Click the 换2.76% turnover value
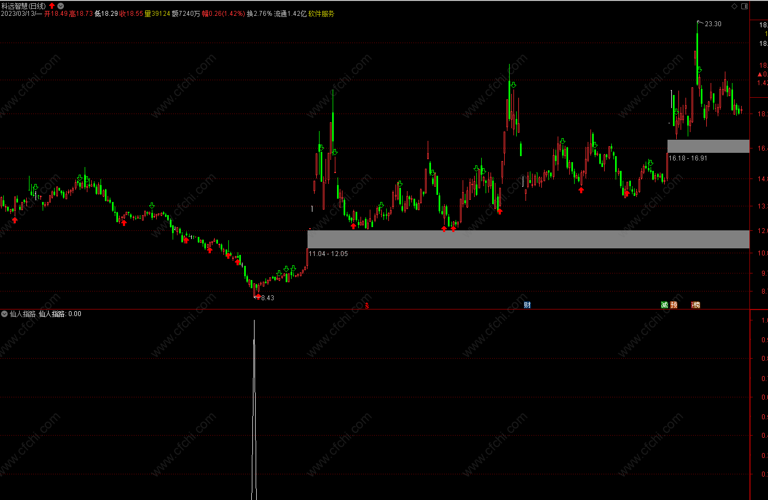 [x=259, y=14]
